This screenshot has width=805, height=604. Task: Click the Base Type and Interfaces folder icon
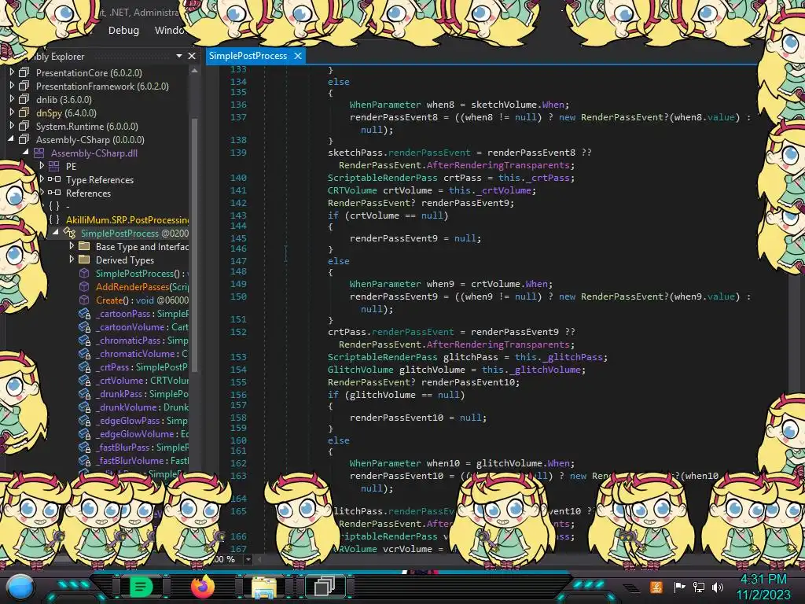(x=84, y=246)
